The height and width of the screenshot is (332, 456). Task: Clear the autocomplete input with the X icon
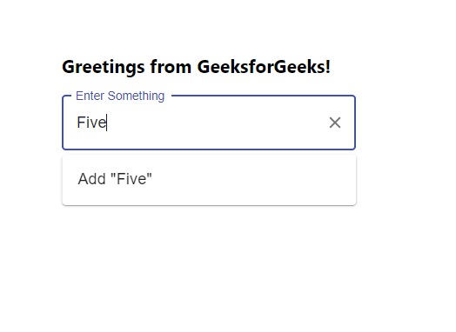click(335, 123)
